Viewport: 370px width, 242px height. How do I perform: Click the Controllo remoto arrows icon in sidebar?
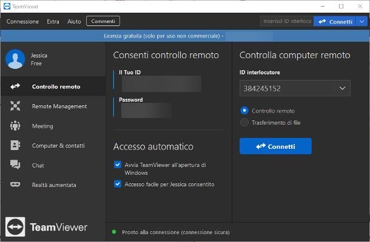(15, 87)
